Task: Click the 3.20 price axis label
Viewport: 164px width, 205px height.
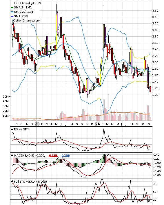Action: [155, 24]
